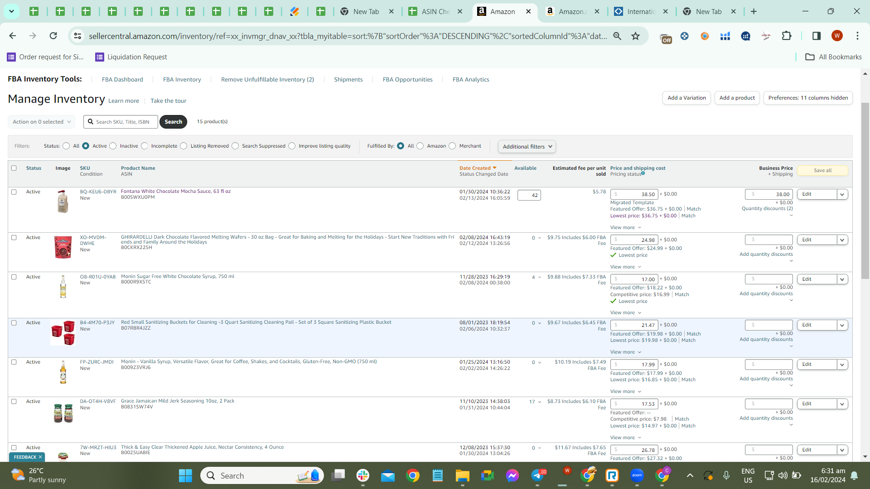Filter by Fulfilled By Merchant

(452, 146)
